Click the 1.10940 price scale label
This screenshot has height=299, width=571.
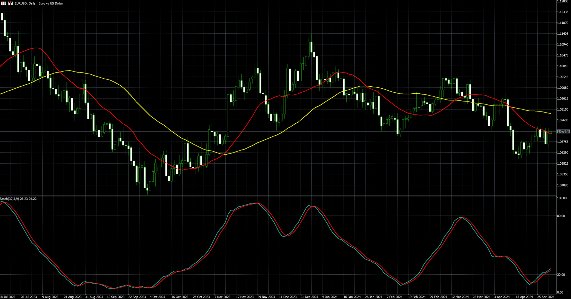(563, 45)
